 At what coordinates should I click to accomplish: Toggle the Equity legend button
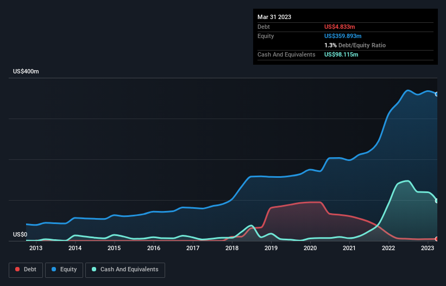pos(64,270)
